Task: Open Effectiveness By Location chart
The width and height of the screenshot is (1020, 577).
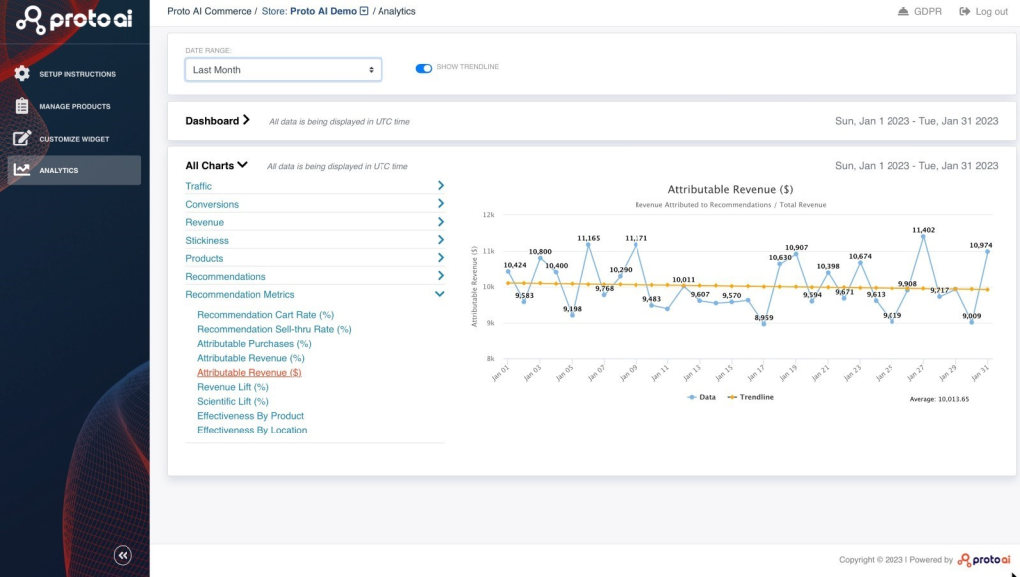Action: pos(252,430)
